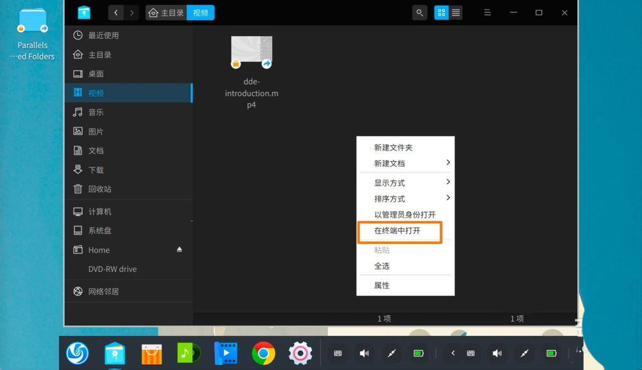Go back with the left arrow
This screenshot has height=370, width=642.
point(116,12)
